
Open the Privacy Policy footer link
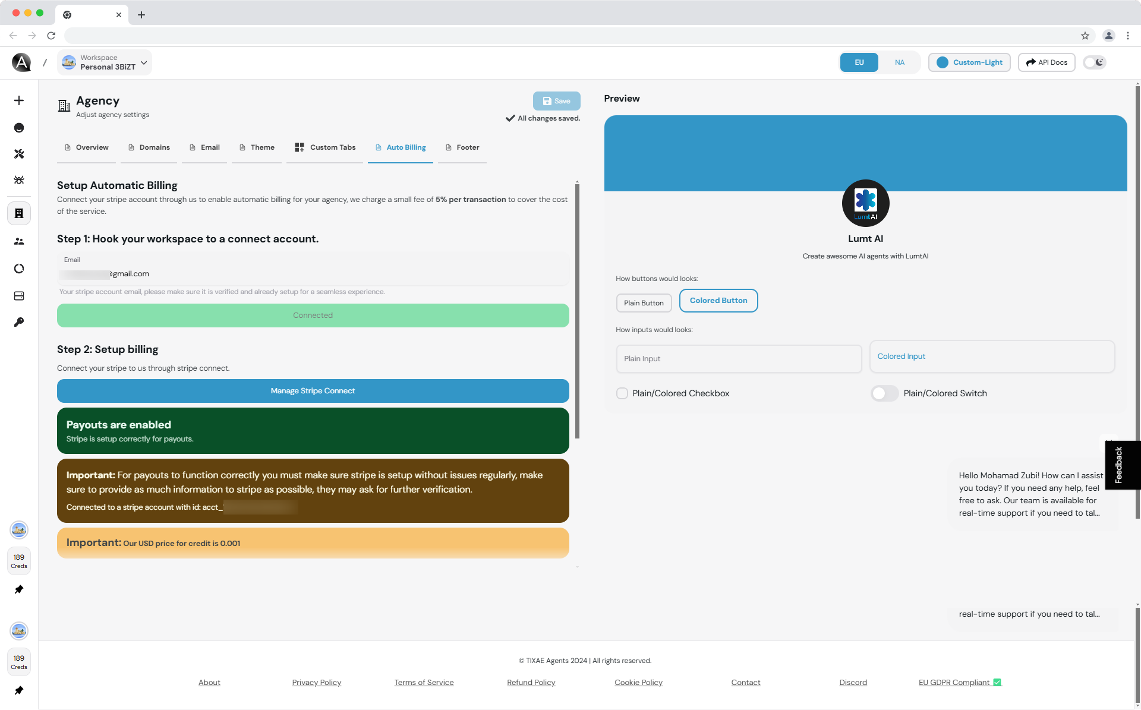click(316, 683)
